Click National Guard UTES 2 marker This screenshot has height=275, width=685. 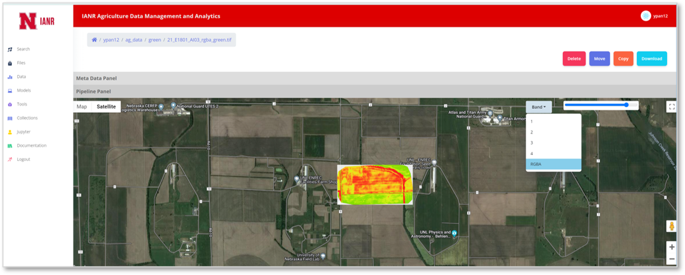pos(173,106)
